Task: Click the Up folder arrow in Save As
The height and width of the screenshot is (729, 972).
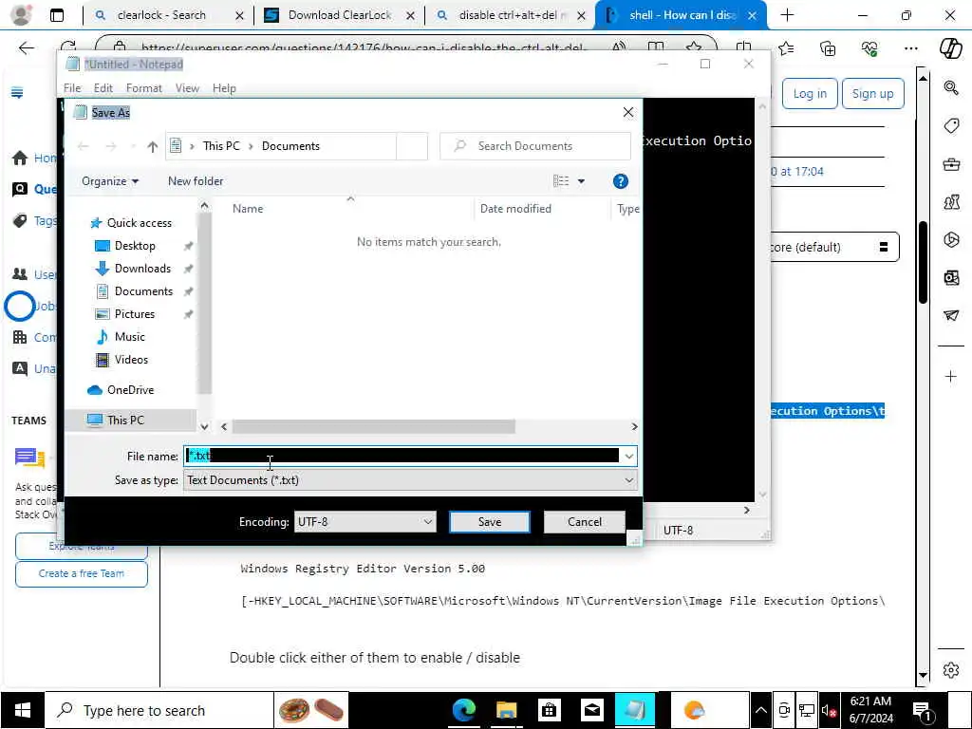Action: (x=153, y=146)
